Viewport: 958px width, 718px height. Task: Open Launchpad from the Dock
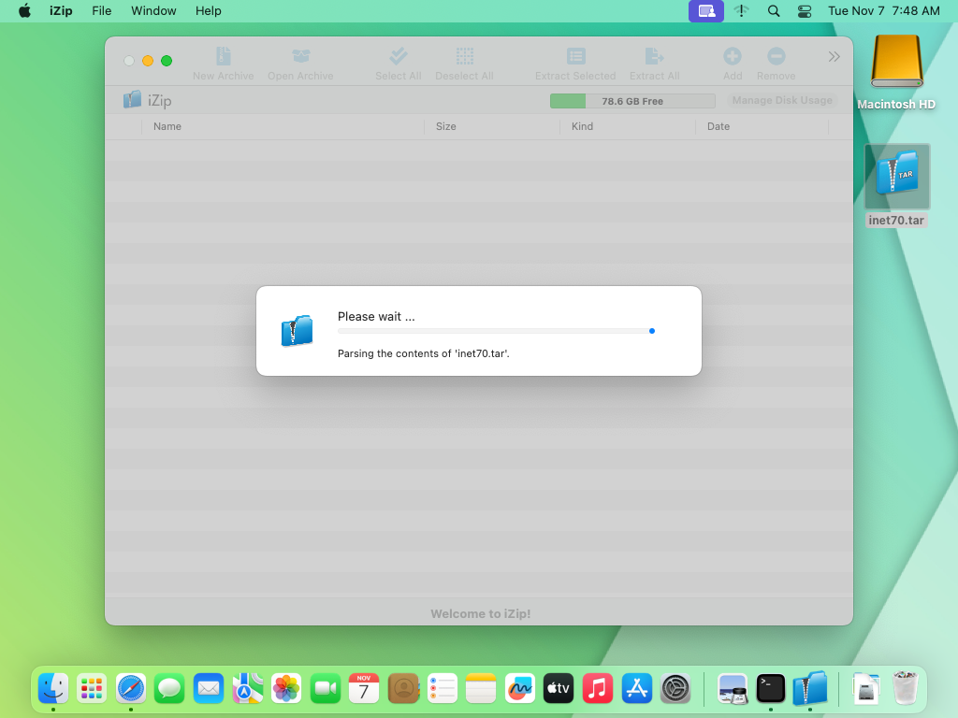[92, 689]
